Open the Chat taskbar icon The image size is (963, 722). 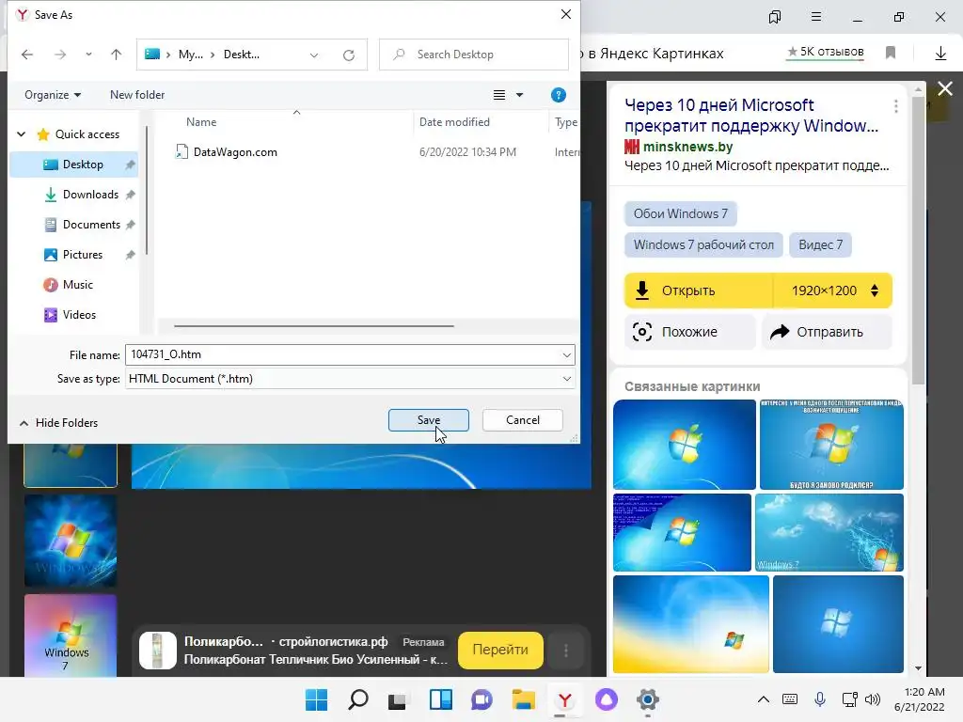[x=481, y=699]
